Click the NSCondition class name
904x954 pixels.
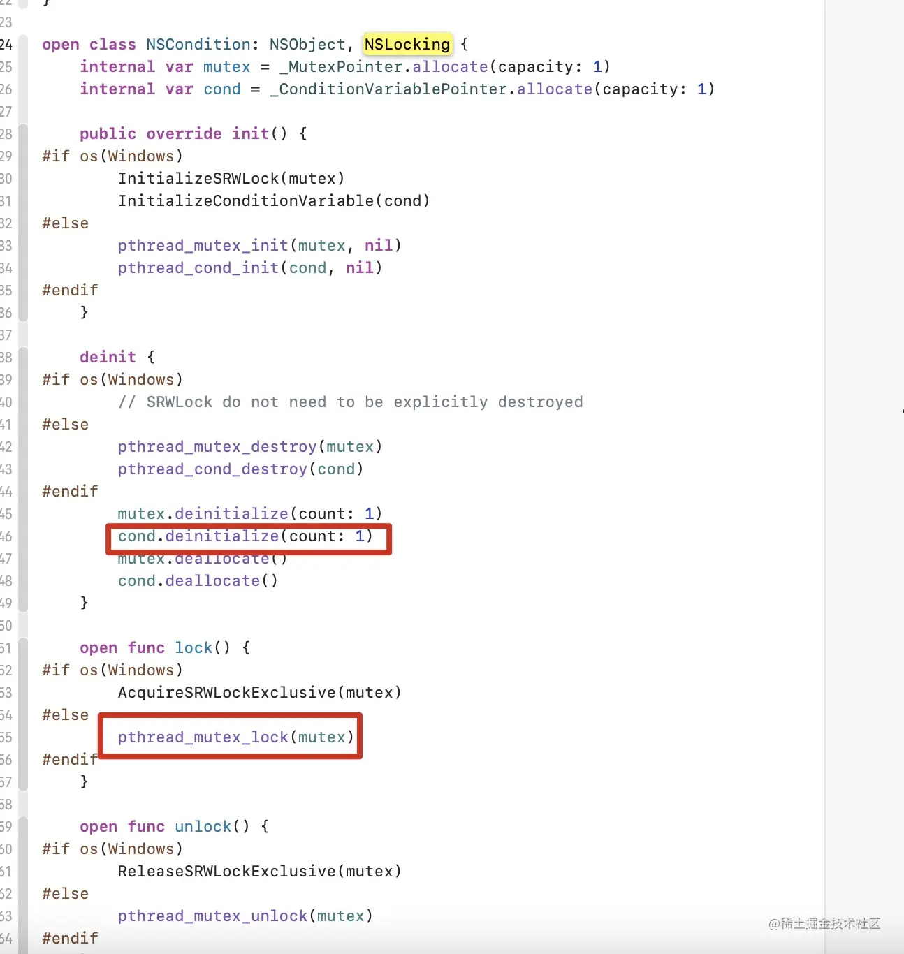(198, 44)
